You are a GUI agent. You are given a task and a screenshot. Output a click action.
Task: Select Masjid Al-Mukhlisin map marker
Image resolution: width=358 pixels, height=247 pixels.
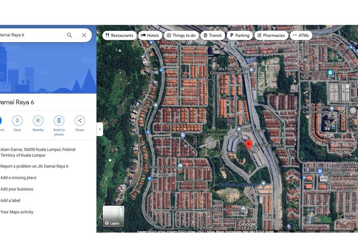243,209
